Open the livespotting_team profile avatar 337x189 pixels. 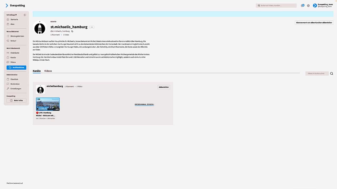(x=315, y=6)
